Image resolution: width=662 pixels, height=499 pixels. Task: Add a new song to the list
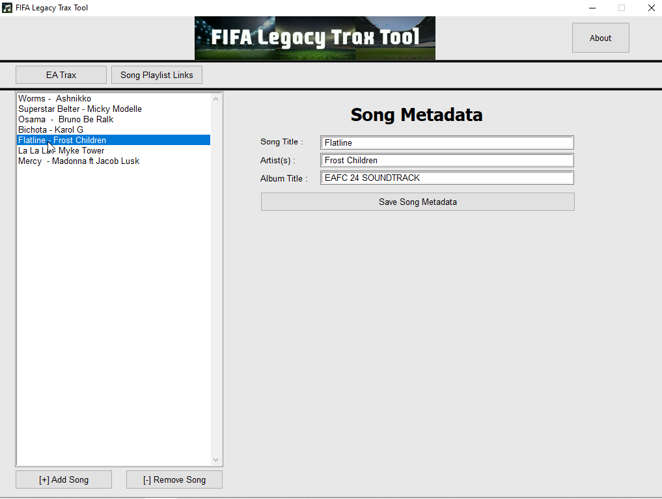pyautogui.click(x=64, y=479)
